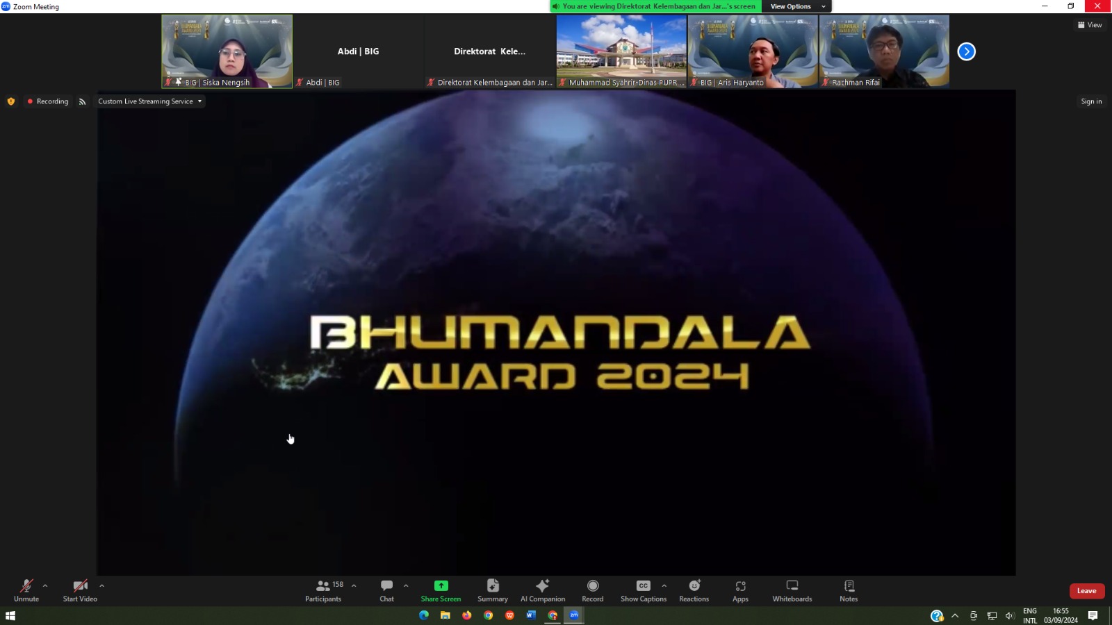This screenshot has width=1112, height=625.
Task: Select Siska Nengsih's video thumbnail
Action: point(227,51)
